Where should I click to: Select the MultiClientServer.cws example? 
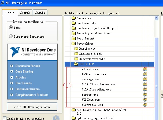pos(99,84)
